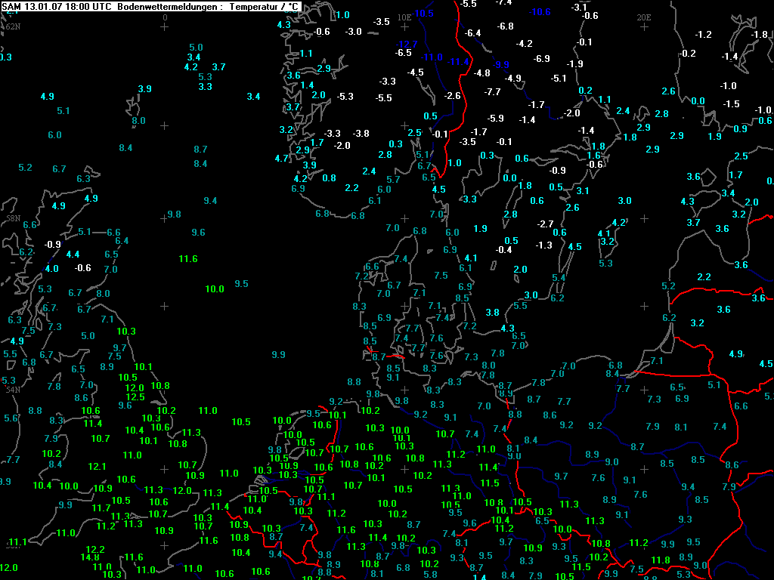The width and height of the screenshot is (774, 580).
Task: Click the 54N latitude label
Action: 13,390
